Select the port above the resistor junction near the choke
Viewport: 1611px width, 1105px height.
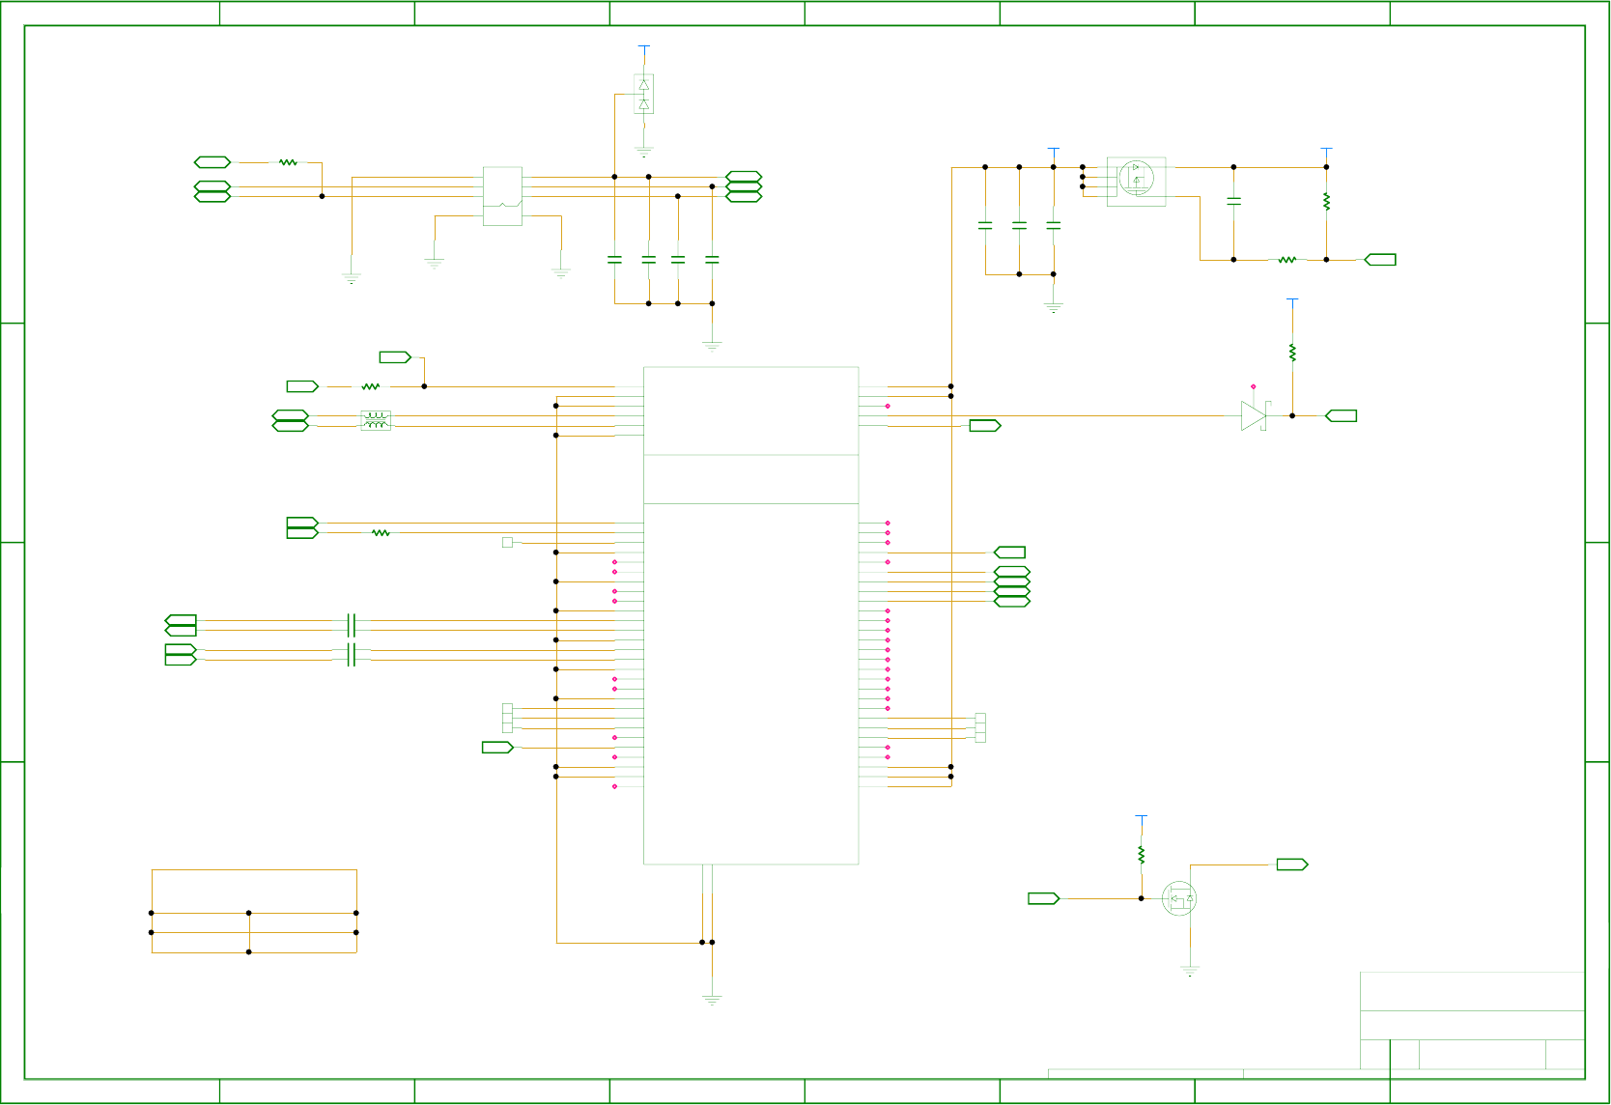tap(395, 357)
